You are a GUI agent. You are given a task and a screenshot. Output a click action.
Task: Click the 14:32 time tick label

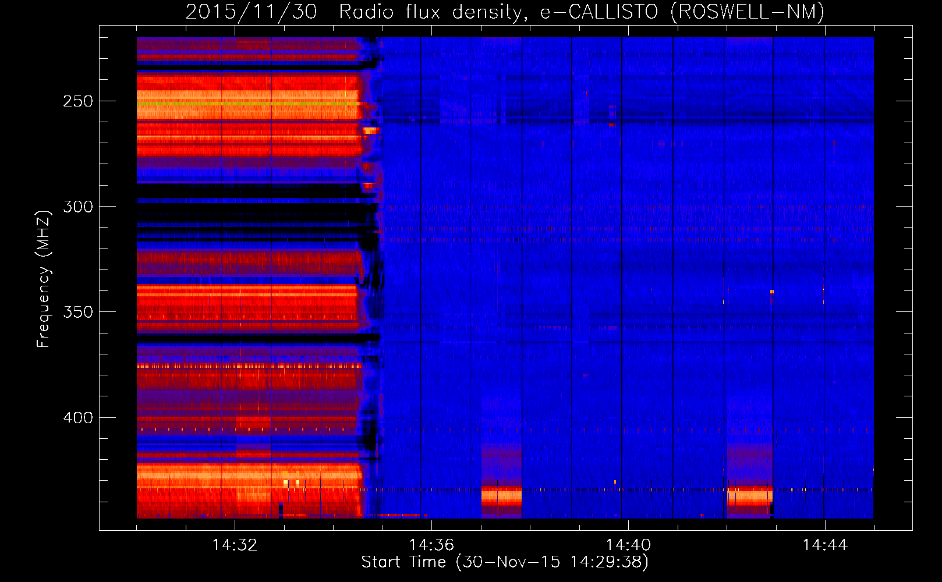coord(235,545)
